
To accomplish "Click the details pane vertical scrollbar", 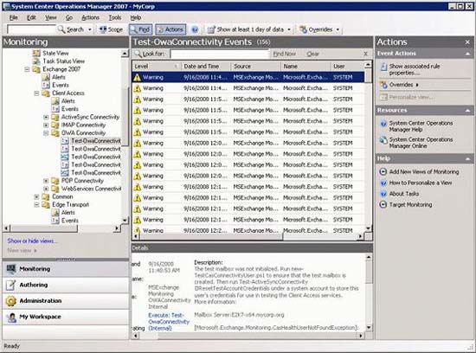I will 369,292.
